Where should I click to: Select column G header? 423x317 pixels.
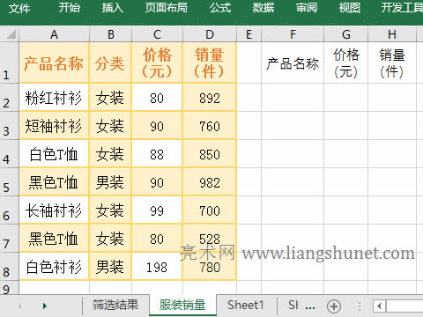click(345, 34)
